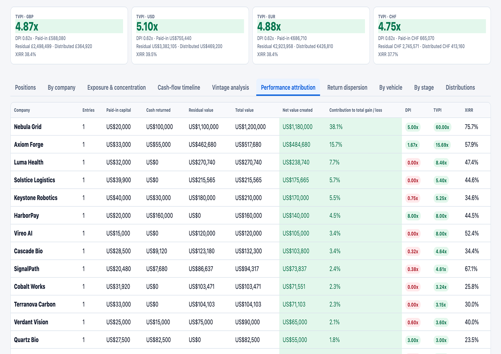Click the Total value column header
The width and height of the screenshot is (501, 354).
point(244,110)
